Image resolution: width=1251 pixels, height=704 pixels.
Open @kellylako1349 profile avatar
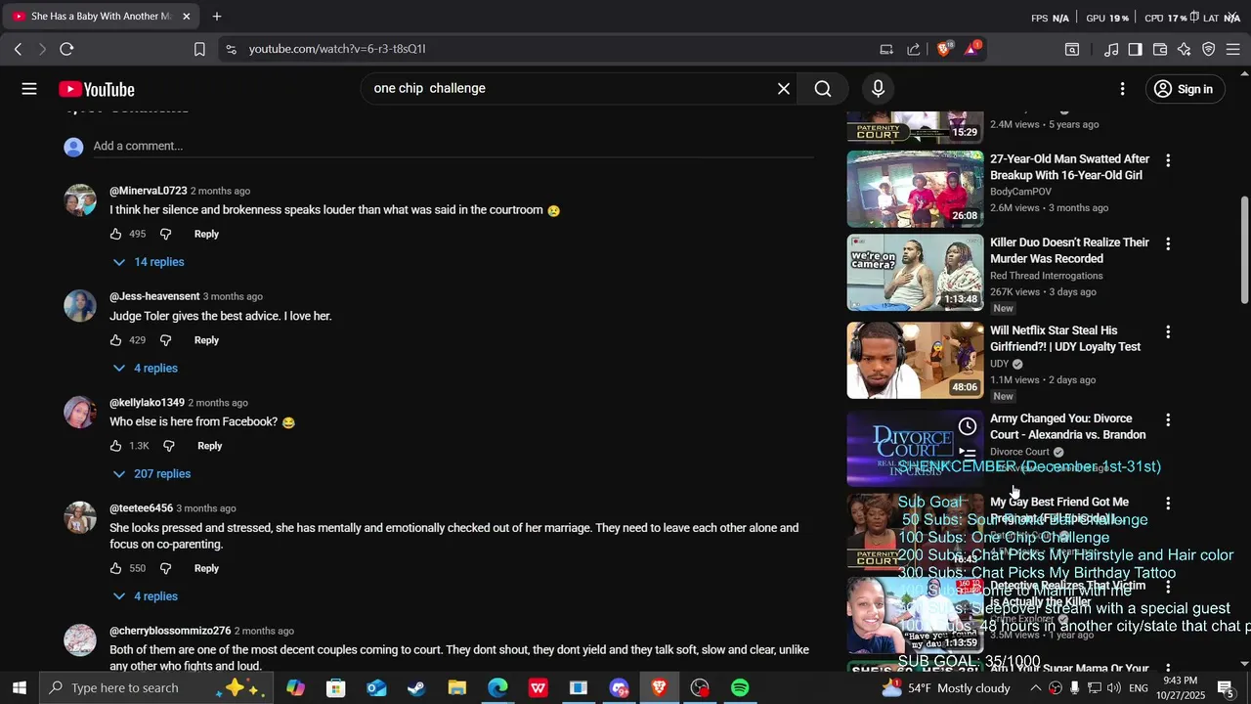click(80, 412)
